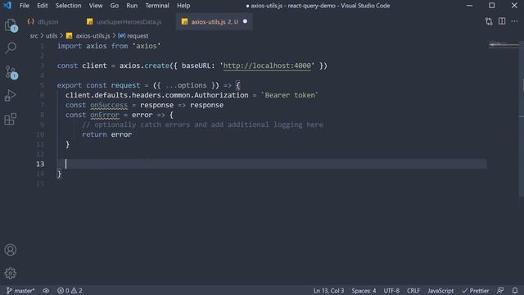Open the Go menu

(x=115, y=6)
